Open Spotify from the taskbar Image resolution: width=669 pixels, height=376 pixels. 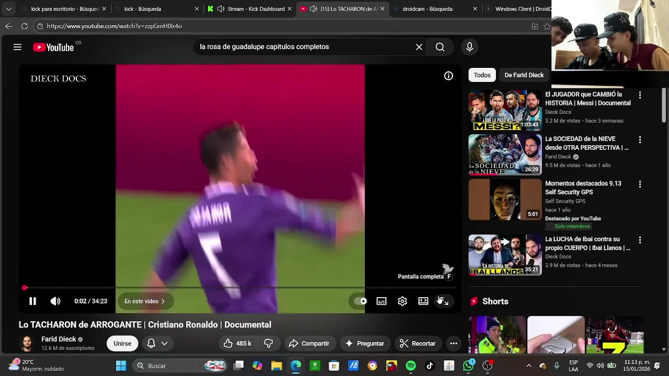pyautogui.click(x=411, y=366)
